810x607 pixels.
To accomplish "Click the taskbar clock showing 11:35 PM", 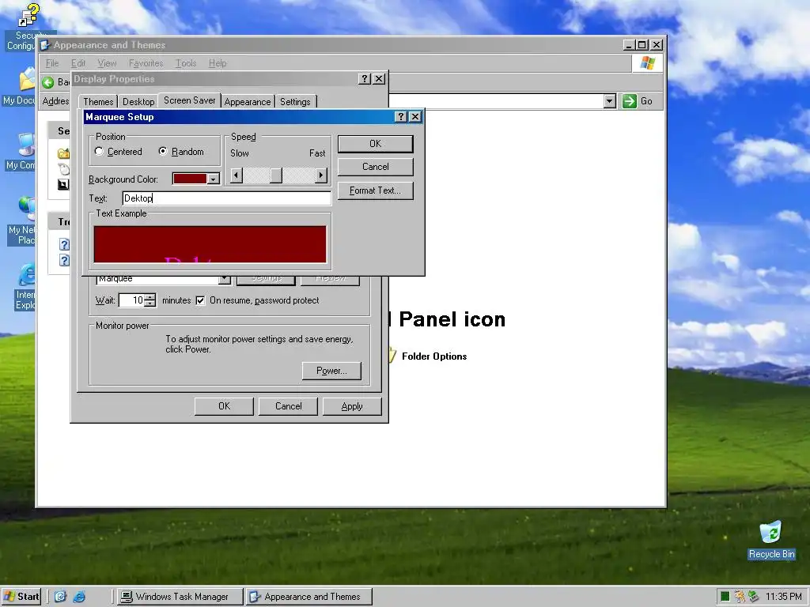I will [x=784, y=597].
